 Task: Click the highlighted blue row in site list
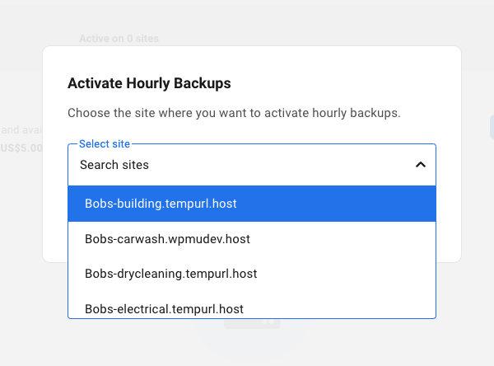[329, 204]
